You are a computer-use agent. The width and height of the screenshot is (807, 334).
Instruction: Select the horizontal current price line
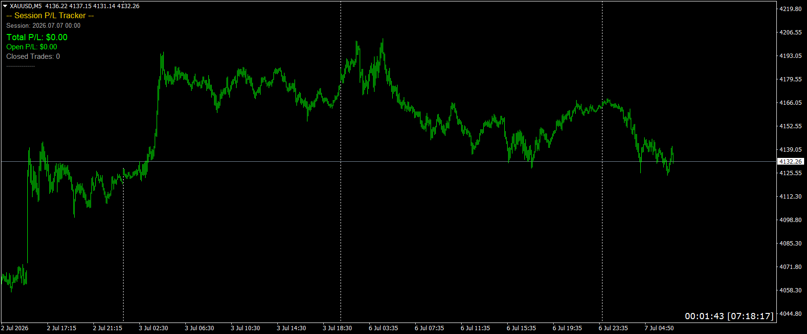tap(388, 162)
